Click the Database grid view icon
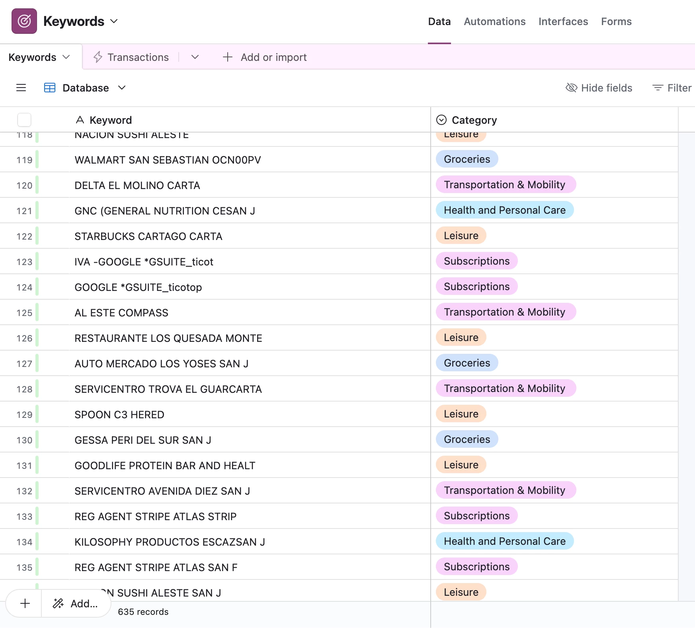 (50, 88)
